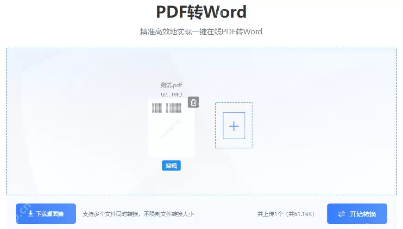The image size is (403, 229).
Task: Click the 编辑 button under the PDF thumbnail
Action: pos(171,165)
